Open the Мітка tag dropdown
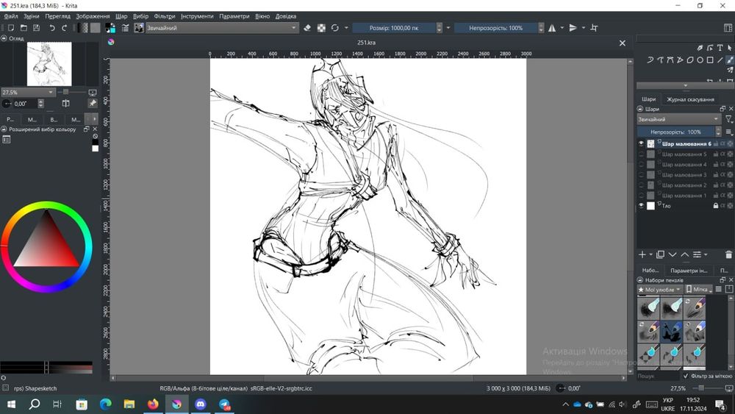This screenshot has width=735, height=414. pos(699,290)
